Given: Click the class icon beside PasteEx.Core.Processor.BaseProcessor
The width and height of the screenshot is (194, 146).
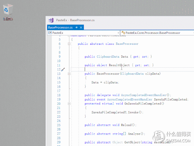Looking at the screenshot, I should pos(123,33).
